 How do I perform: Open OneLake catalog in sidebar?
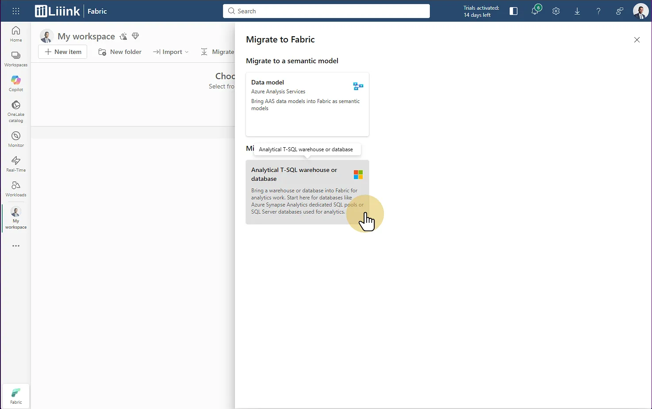click(16, 111)
